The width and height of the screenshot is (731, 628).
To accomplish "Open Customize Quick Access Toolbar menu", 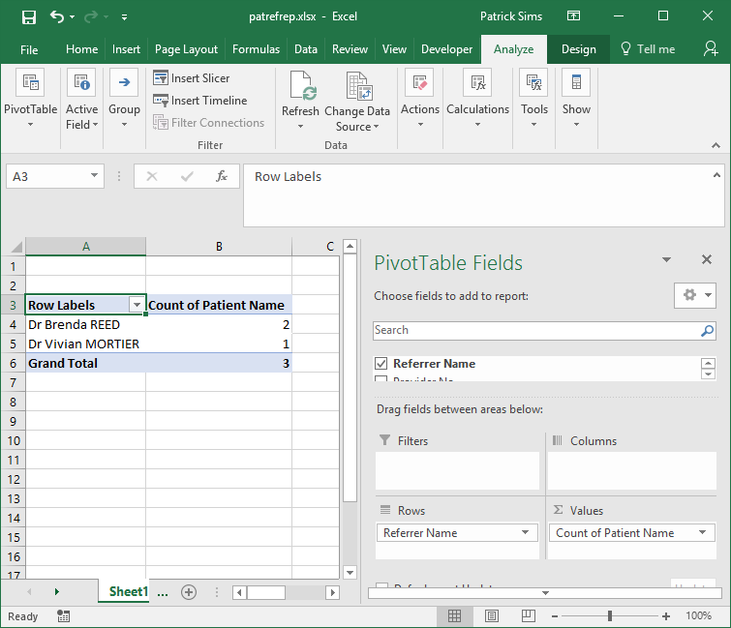I will pos(124,17).
